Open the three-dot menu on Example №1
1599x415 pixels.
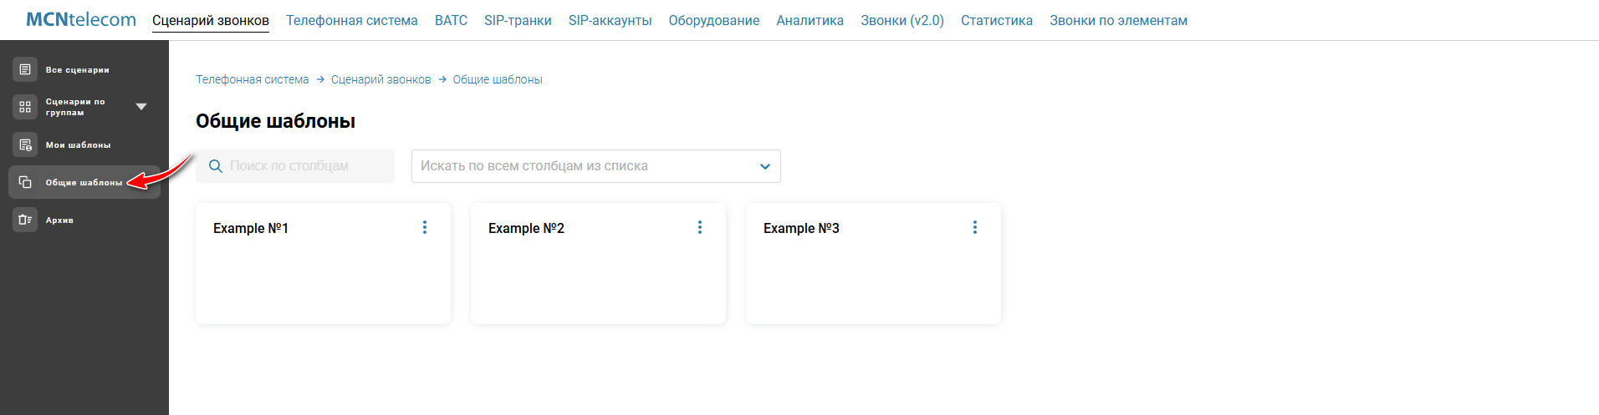(x=425, y=227)
